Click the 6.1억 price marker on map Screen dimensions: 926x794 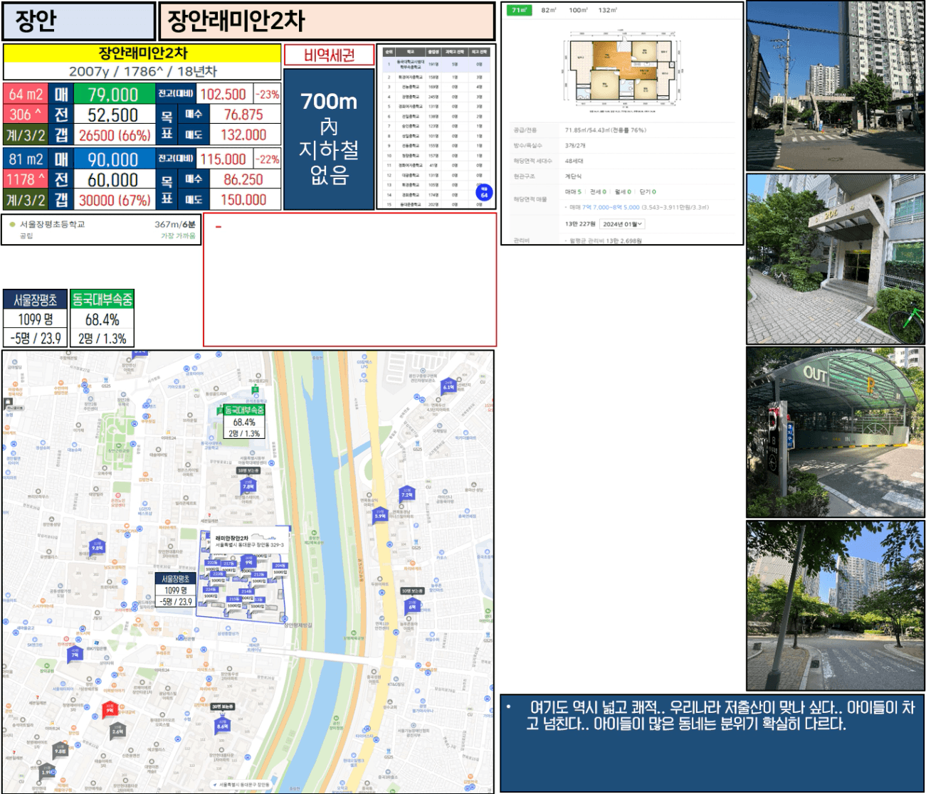point(448,386)
